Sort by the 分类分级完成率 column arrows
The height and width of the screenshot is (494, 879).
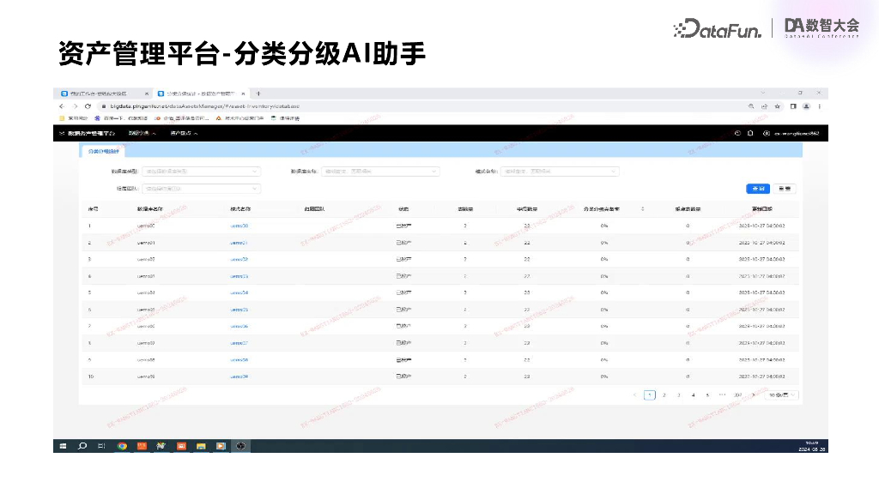tap(642, 209)
